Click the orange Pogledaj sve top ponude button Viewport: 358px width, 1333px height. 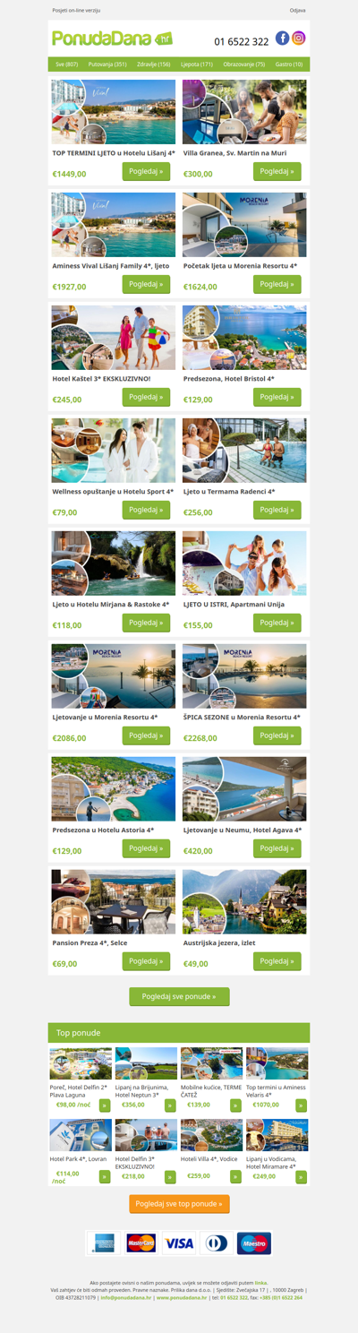pyautogui.click(x=179, y=1204)
